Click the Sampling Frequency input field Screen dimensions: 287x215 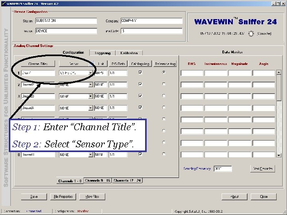223,168
